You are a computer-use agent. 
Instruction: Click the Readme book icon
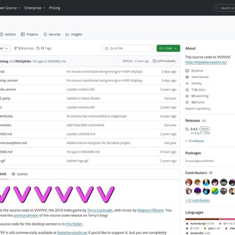tap(187, 71)
